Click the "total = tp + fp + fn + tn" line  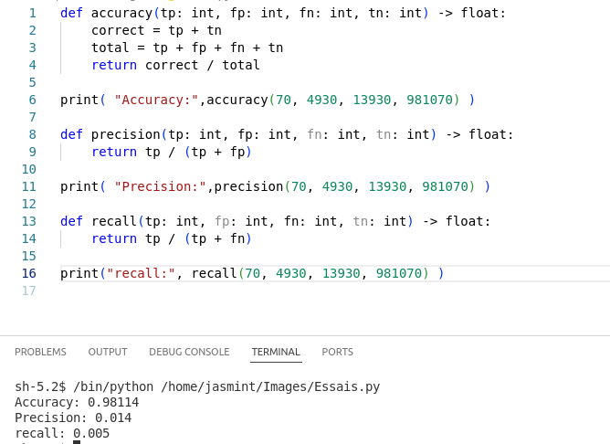click(x=186, y=48)
